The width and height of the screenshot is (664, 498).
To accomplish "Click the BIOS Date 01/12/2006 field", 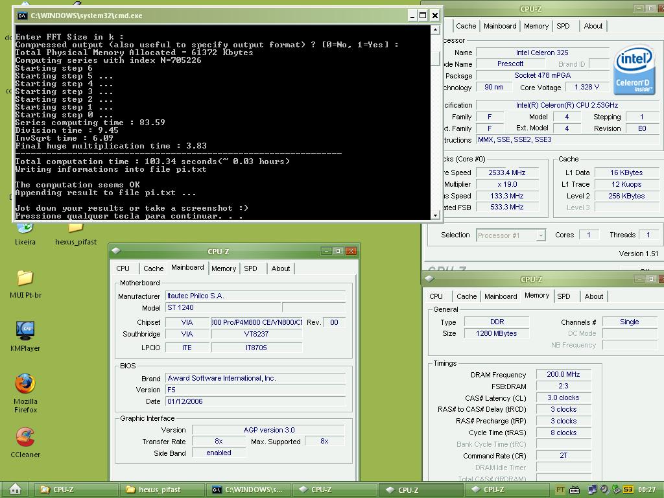I will pos(255,401).
